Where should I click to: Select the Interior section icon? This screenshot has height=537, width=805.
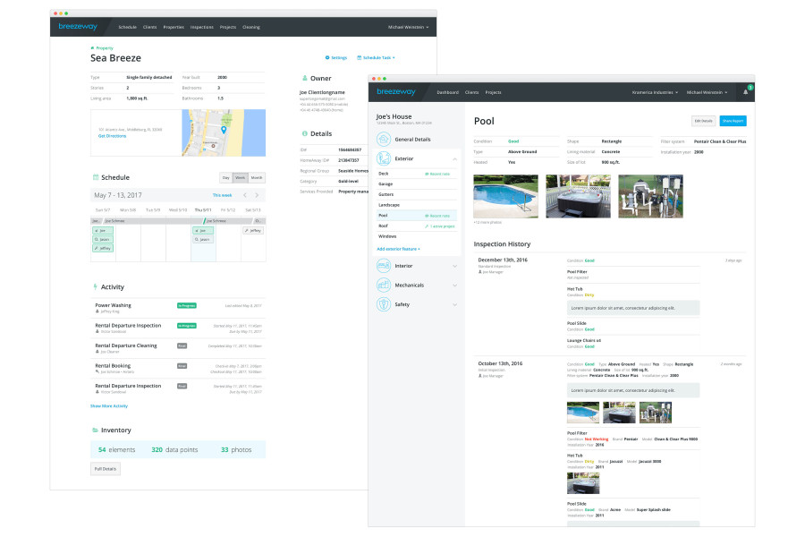384,266
